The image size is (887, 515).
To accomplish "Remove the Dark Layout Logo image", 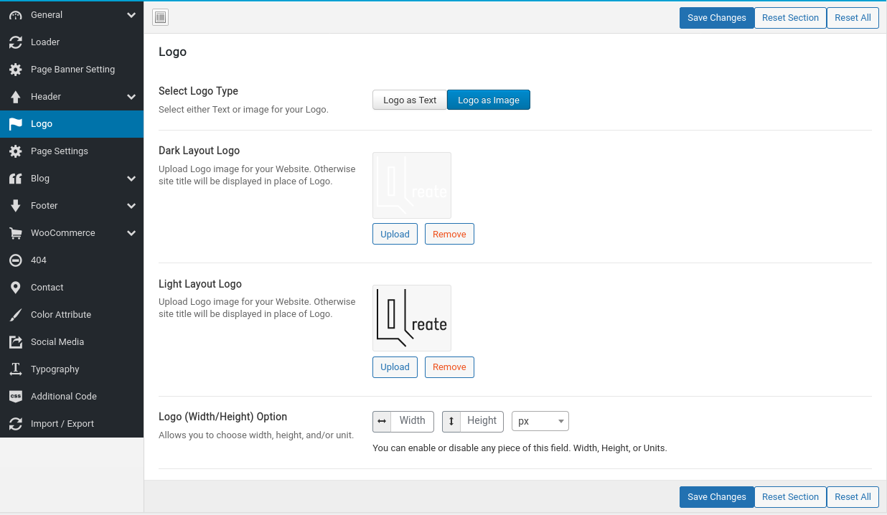I will point(449,234).
